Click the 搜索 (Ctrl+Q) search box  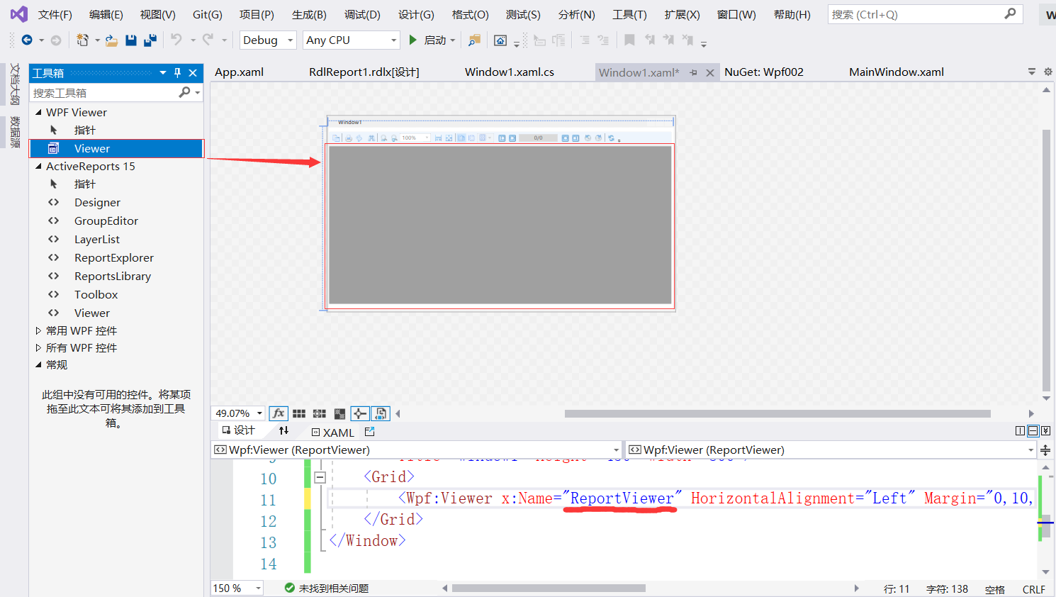[925, 14]
